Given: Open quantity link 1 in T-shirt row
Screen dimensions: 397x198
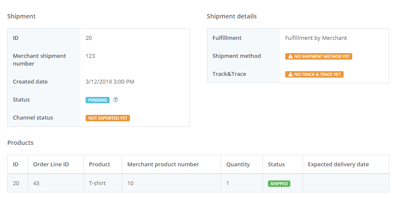Looking at the screenshot, I should 228,183.
